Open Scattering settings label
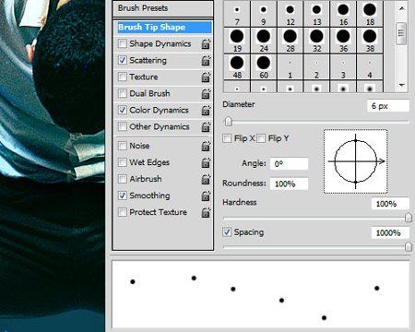 (148, 60)
